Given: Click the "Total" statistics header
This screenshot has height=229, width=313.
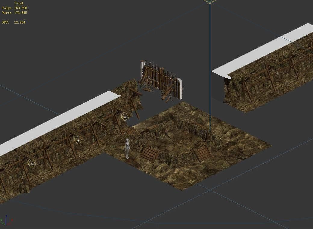Looking at the screenshot, I should pos(19,3).
